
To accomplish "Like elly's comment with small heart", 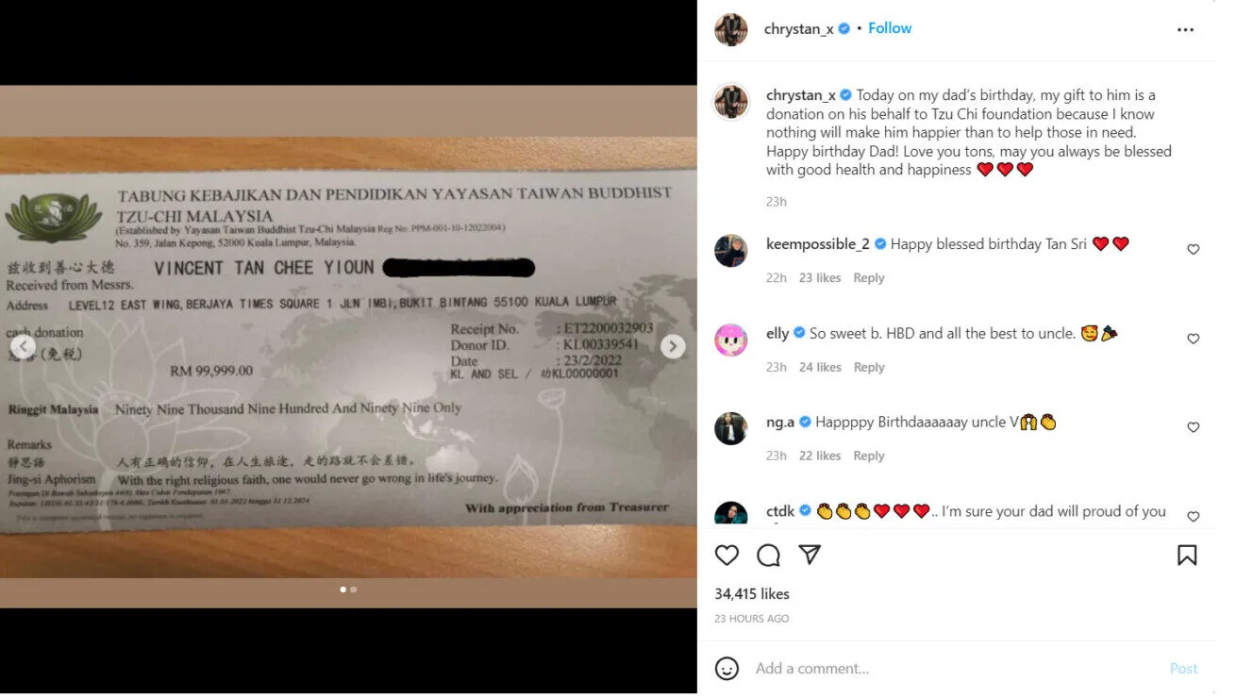I will [x=1194, y=339].
